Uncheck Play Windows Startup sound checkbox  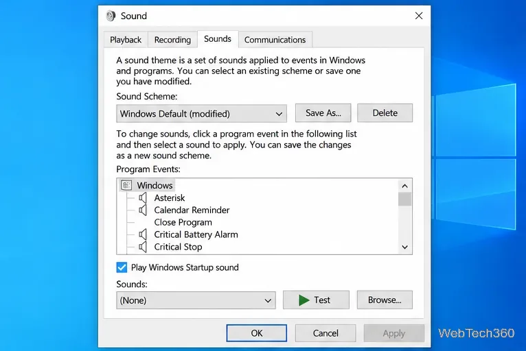(122, 267)
